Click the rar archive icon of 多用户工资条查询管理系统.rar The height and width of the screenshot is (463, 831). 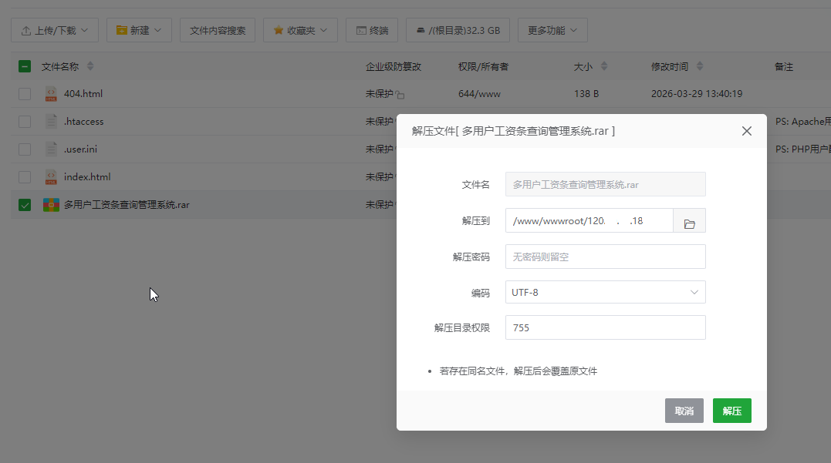(51, 204)
